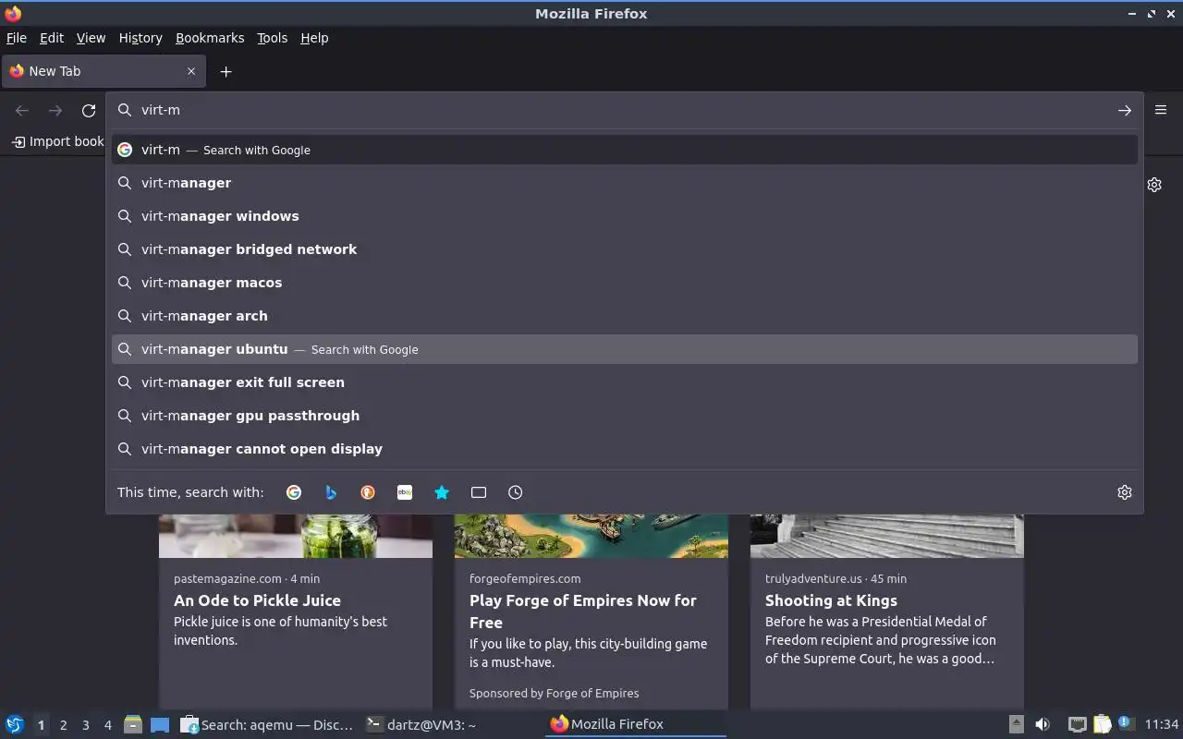Open the Tools menu
This screenshot has width=1183, height=739.
(272, 38)
